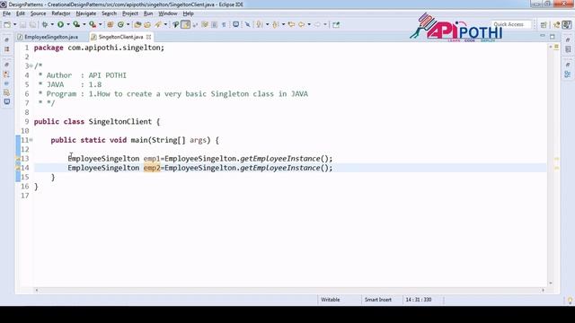Viewport: 575px width, 323px height.
Task: Navigate Back to previous editor location
Action: (x=302, y=24)
